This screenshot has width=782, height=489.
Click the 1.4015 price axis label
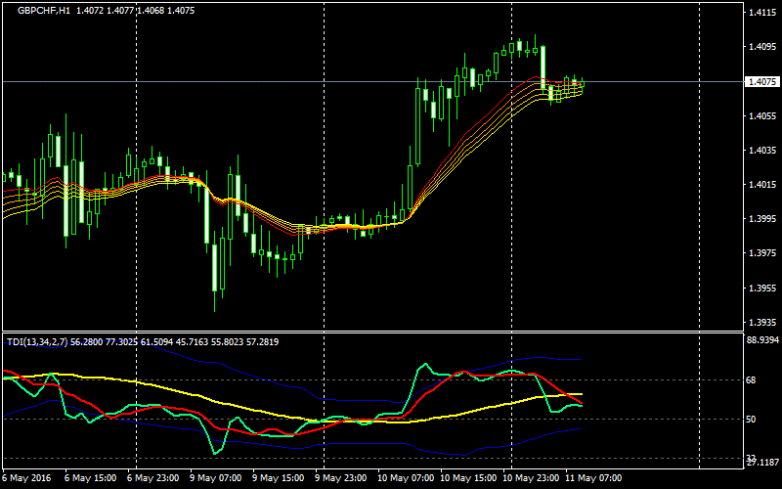point(762,185)
